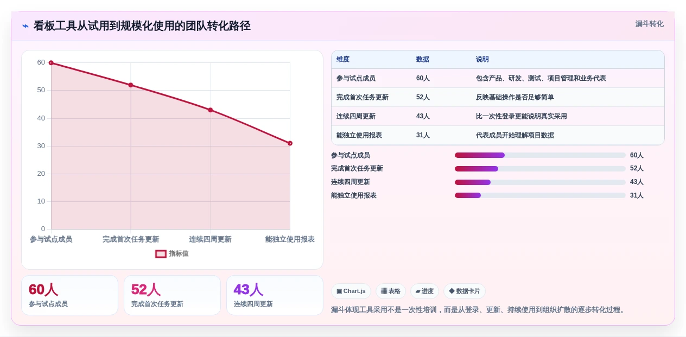Open the 52人 完成首次任务更新 data card
This screenshot has height=337, width=686.
(x=172, y=295)
